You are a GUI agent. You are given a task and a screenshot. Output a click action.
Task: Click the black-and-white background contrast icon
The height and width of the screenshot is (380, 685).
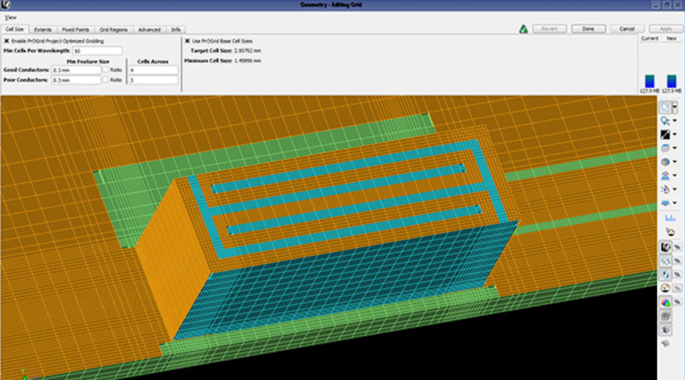coord(665,135)
